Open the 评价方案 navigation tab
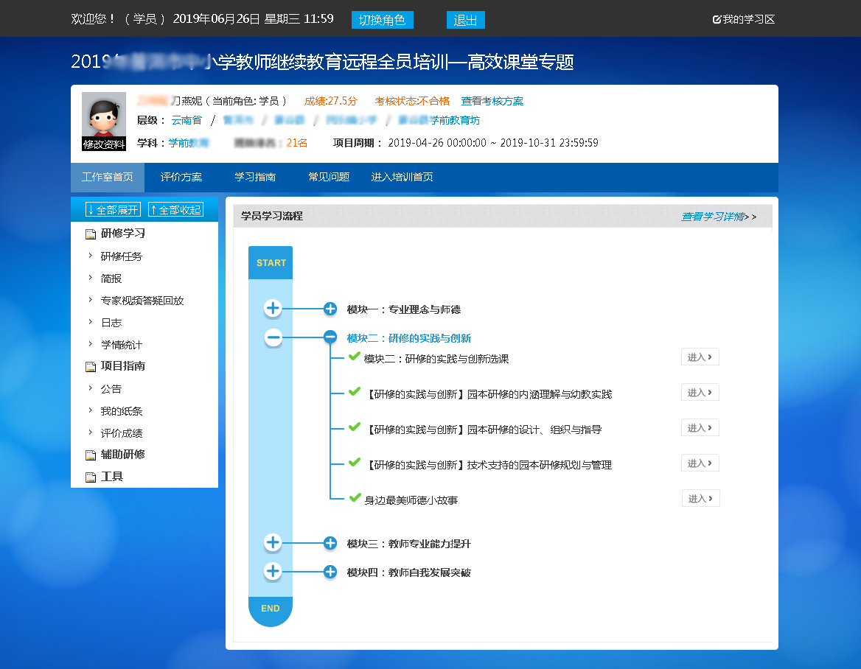Viewport: 861px width, 669px height. pyautogui.click(x=181, y=178)
